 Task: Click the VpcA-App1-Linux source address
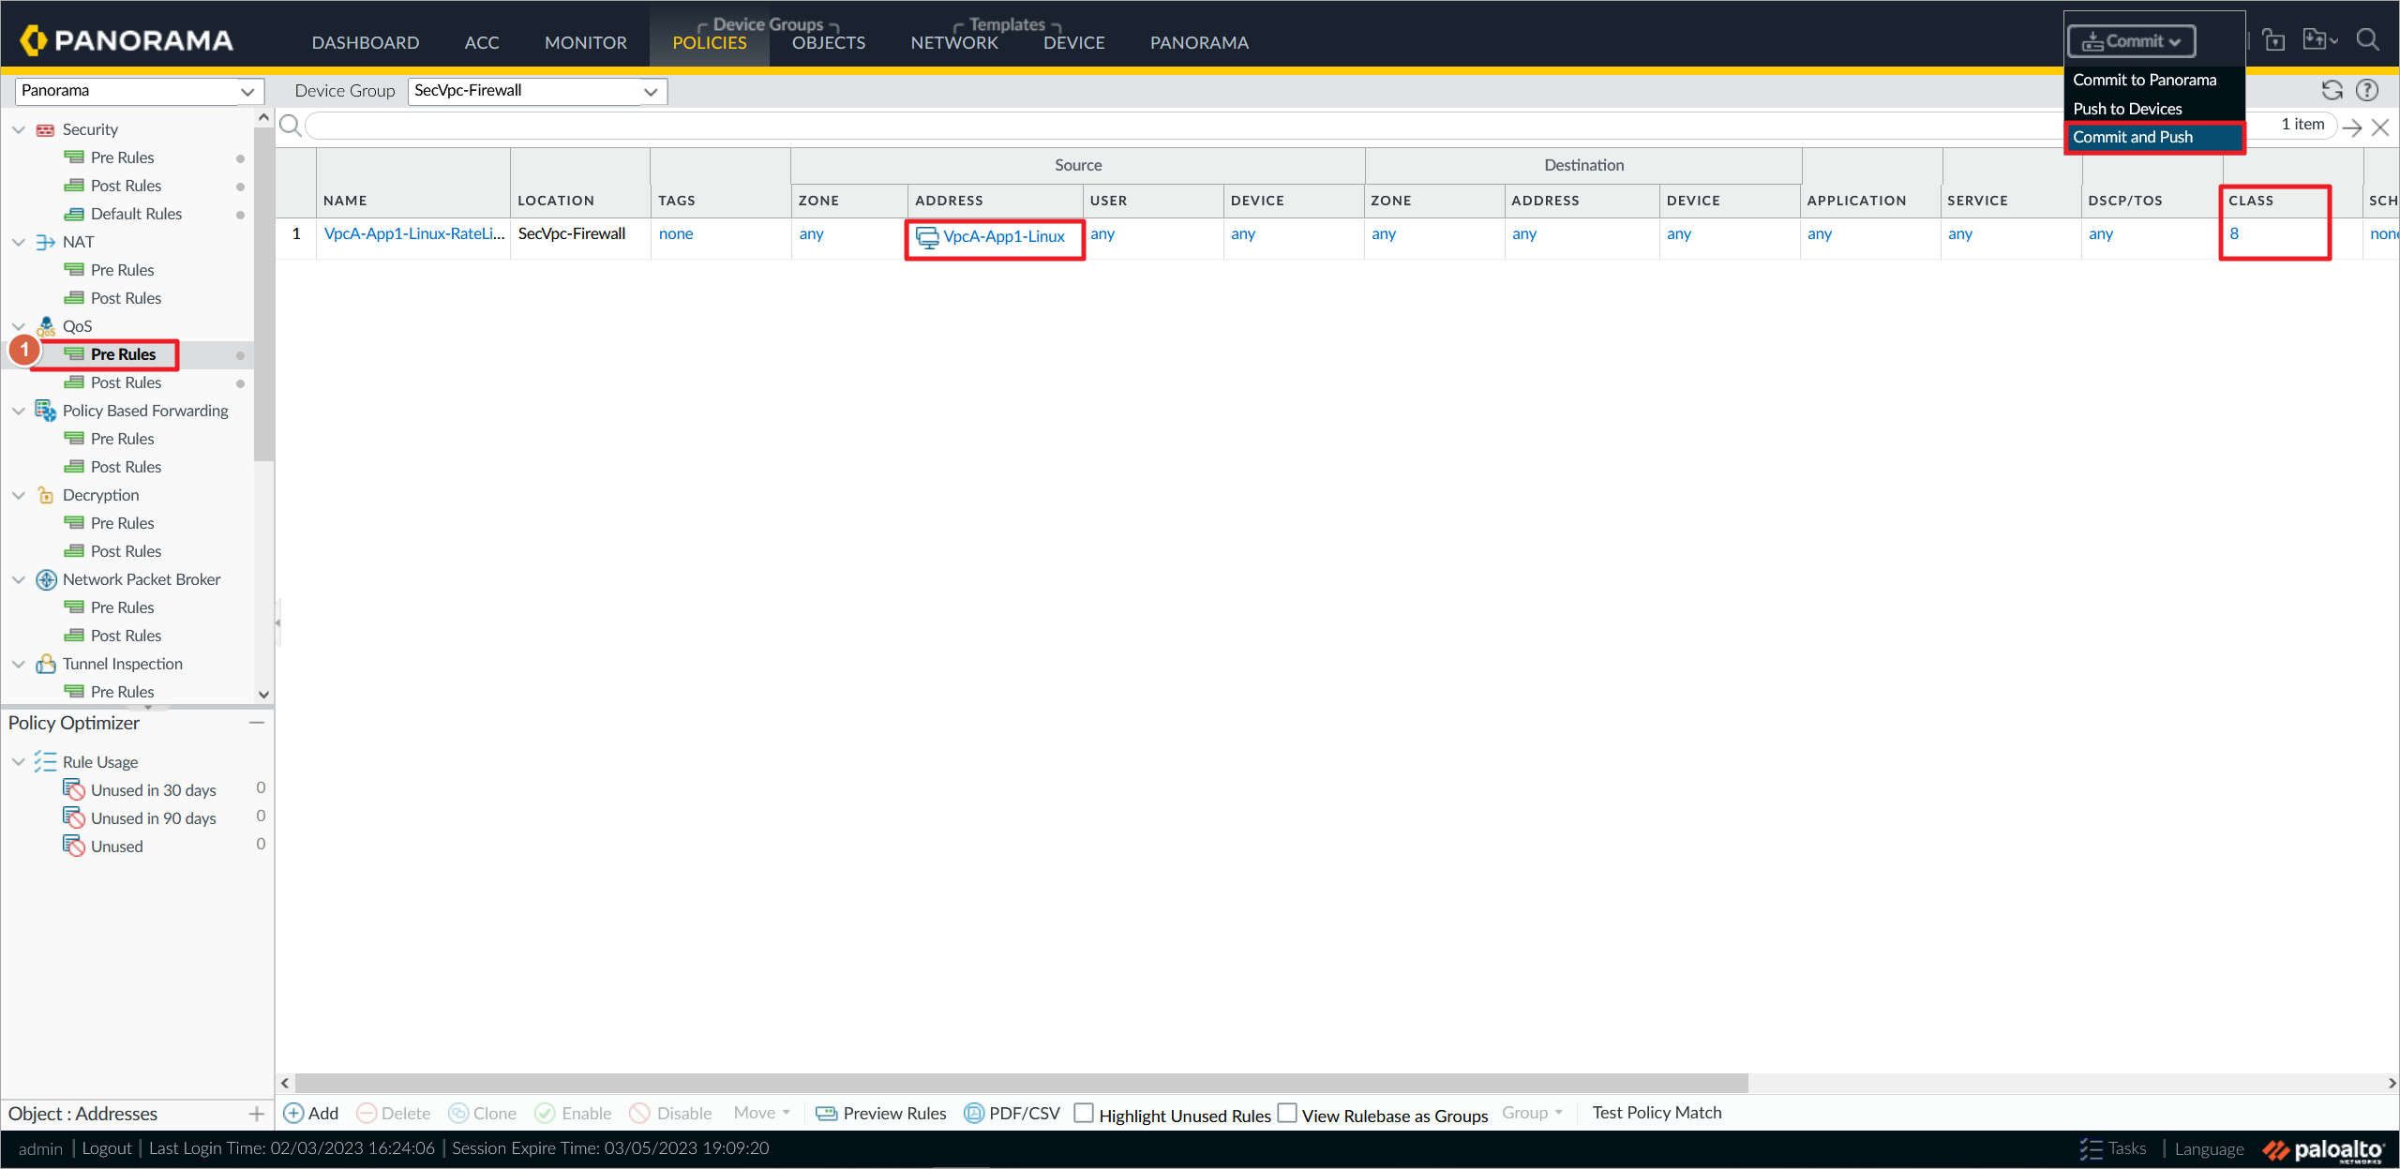(x=1003, y=236)
